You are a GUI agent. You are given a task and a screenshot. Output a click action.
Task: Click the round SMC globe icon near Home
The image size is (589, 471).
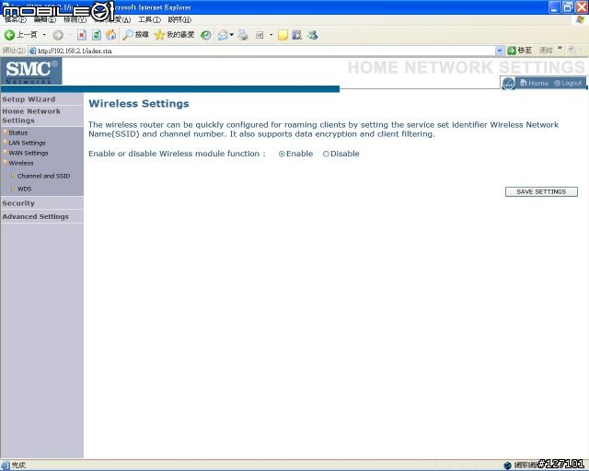[x=508, y=84]
